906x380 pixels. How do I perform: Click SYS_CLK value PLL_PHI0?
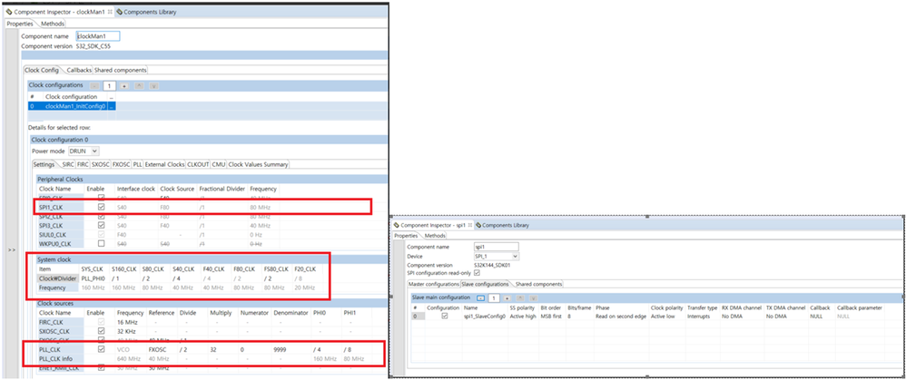click(x=94, y=278)
